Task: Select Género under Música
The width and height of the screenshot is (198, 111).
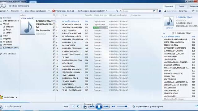Action: (x=9, y=33)
